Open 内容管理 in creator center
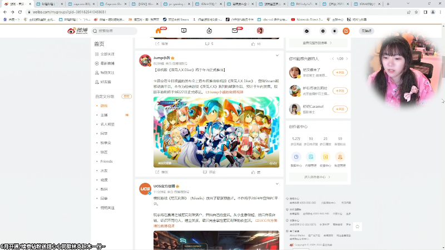The height and width of the screenshot is (250, 445). click(311, 159)
